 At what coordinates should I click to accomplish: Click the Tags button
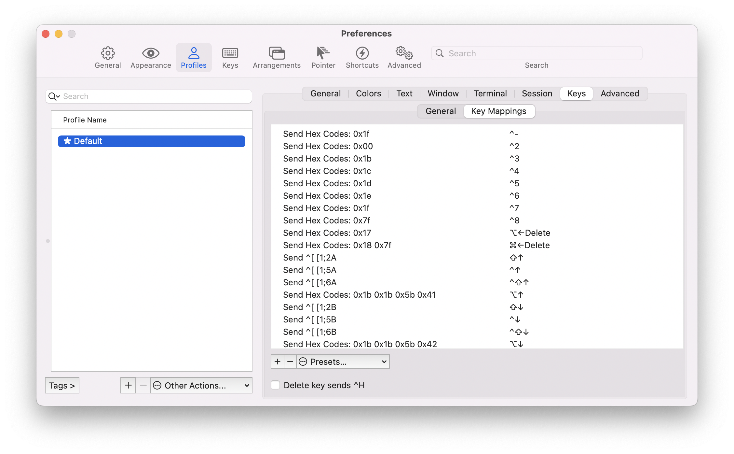(62, 385)
